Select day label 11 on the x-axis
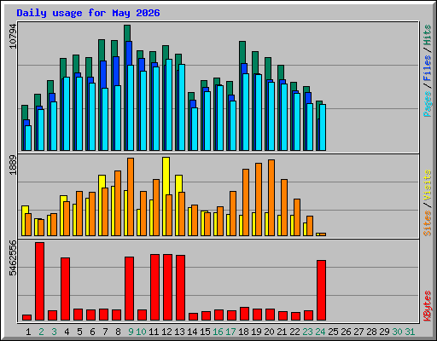This screenshot has height=341, width=437. [154, 332]
